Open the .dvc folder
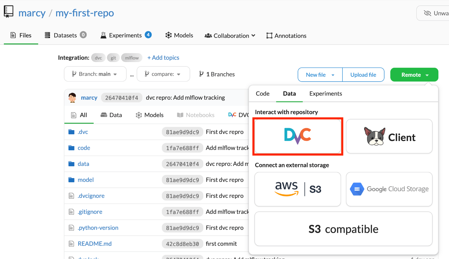This screenshot has width=449, height=259. (83, 132)
